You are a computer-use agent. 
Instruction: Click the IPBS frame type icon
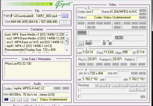pyautogui.click(x=82, y=33)
